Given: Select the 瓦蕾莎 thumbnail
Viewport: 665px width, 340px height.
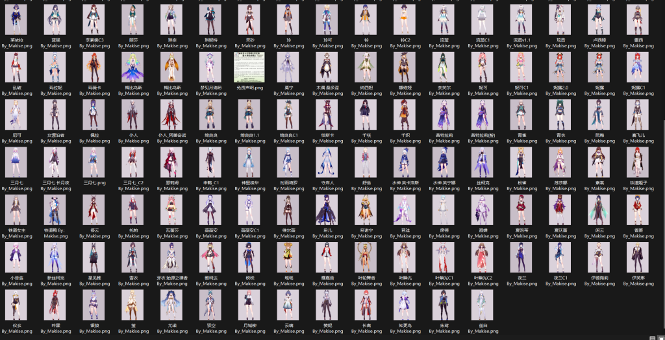Looking at the screenshot, I should point(171,210).
